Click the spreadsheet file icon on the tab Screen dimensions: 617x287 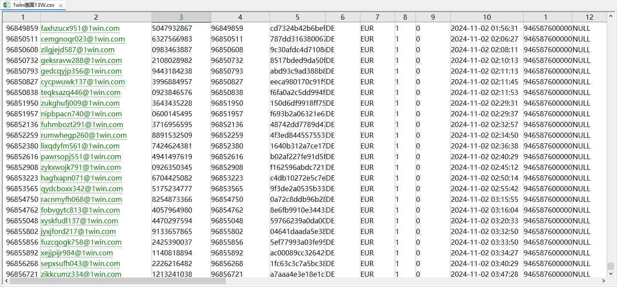pyautogui.click(x=7, y=5)
